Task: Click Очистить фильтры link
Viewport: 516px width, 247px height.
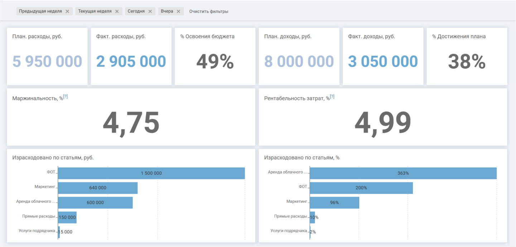Action: pos(209,11)
